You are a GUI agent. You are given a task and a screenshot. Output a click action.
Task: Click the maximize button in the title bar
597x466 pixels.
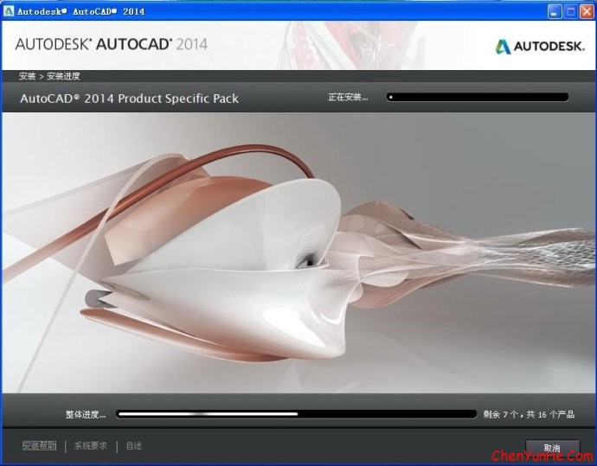click(570, 11)
